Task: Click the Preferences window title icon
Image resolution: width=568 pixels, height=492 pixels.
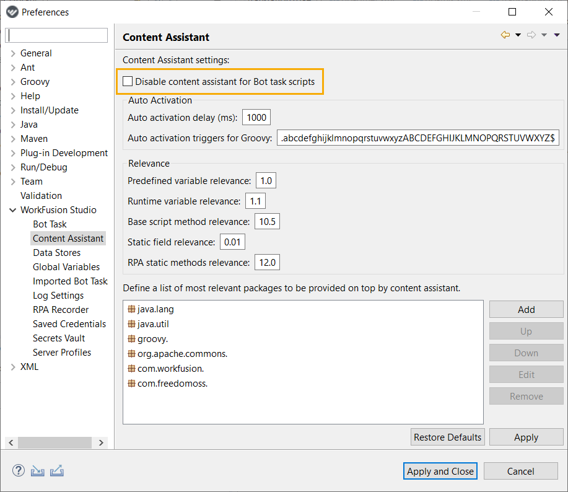Action: pos(12,12)
